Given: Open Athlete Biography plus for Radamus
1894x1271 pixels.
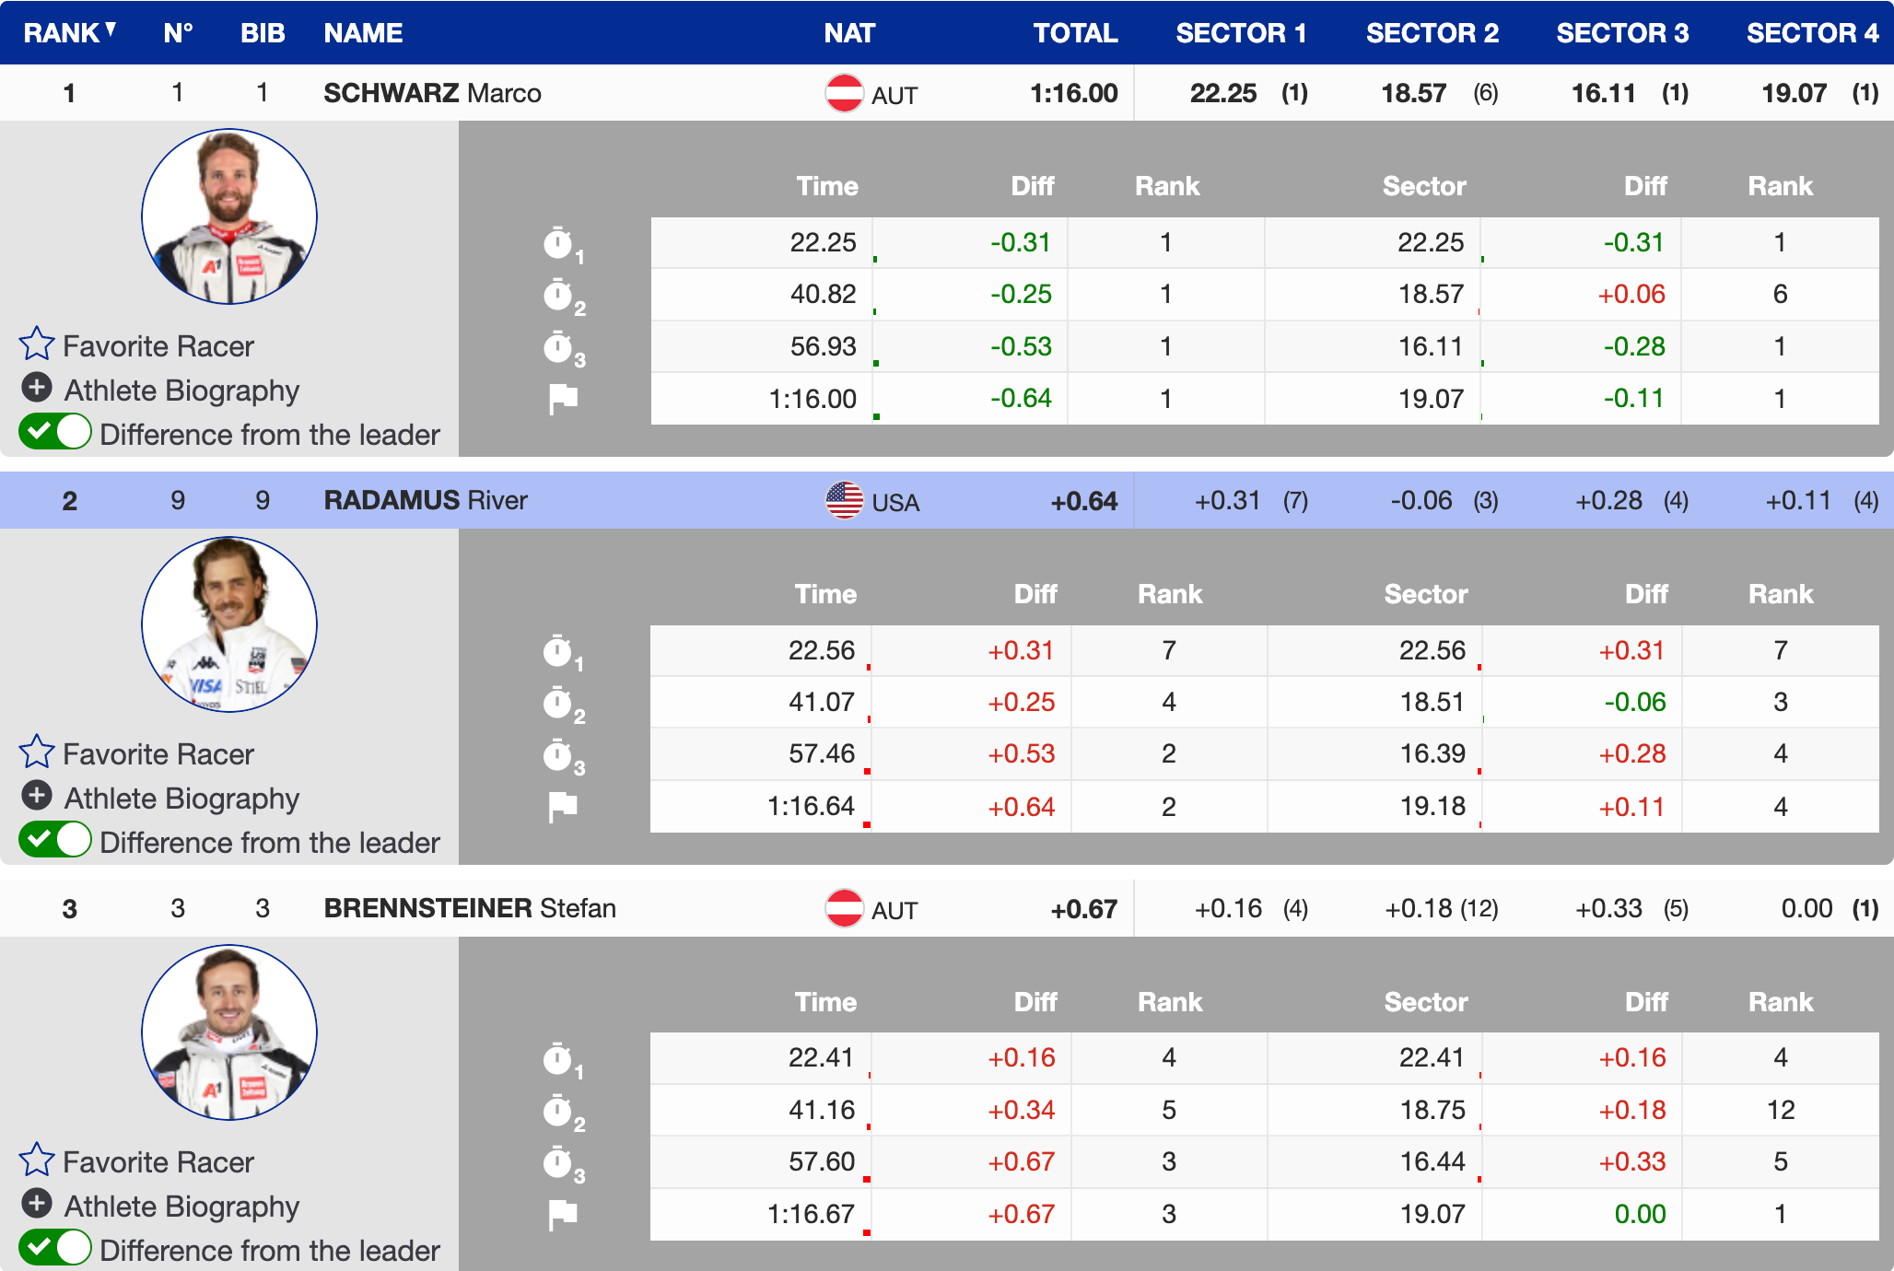Looking at the screenshot, I should pos(37,795).
